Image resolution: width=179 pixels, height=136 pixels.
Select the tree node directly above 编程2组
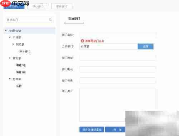tap(17, 58)
